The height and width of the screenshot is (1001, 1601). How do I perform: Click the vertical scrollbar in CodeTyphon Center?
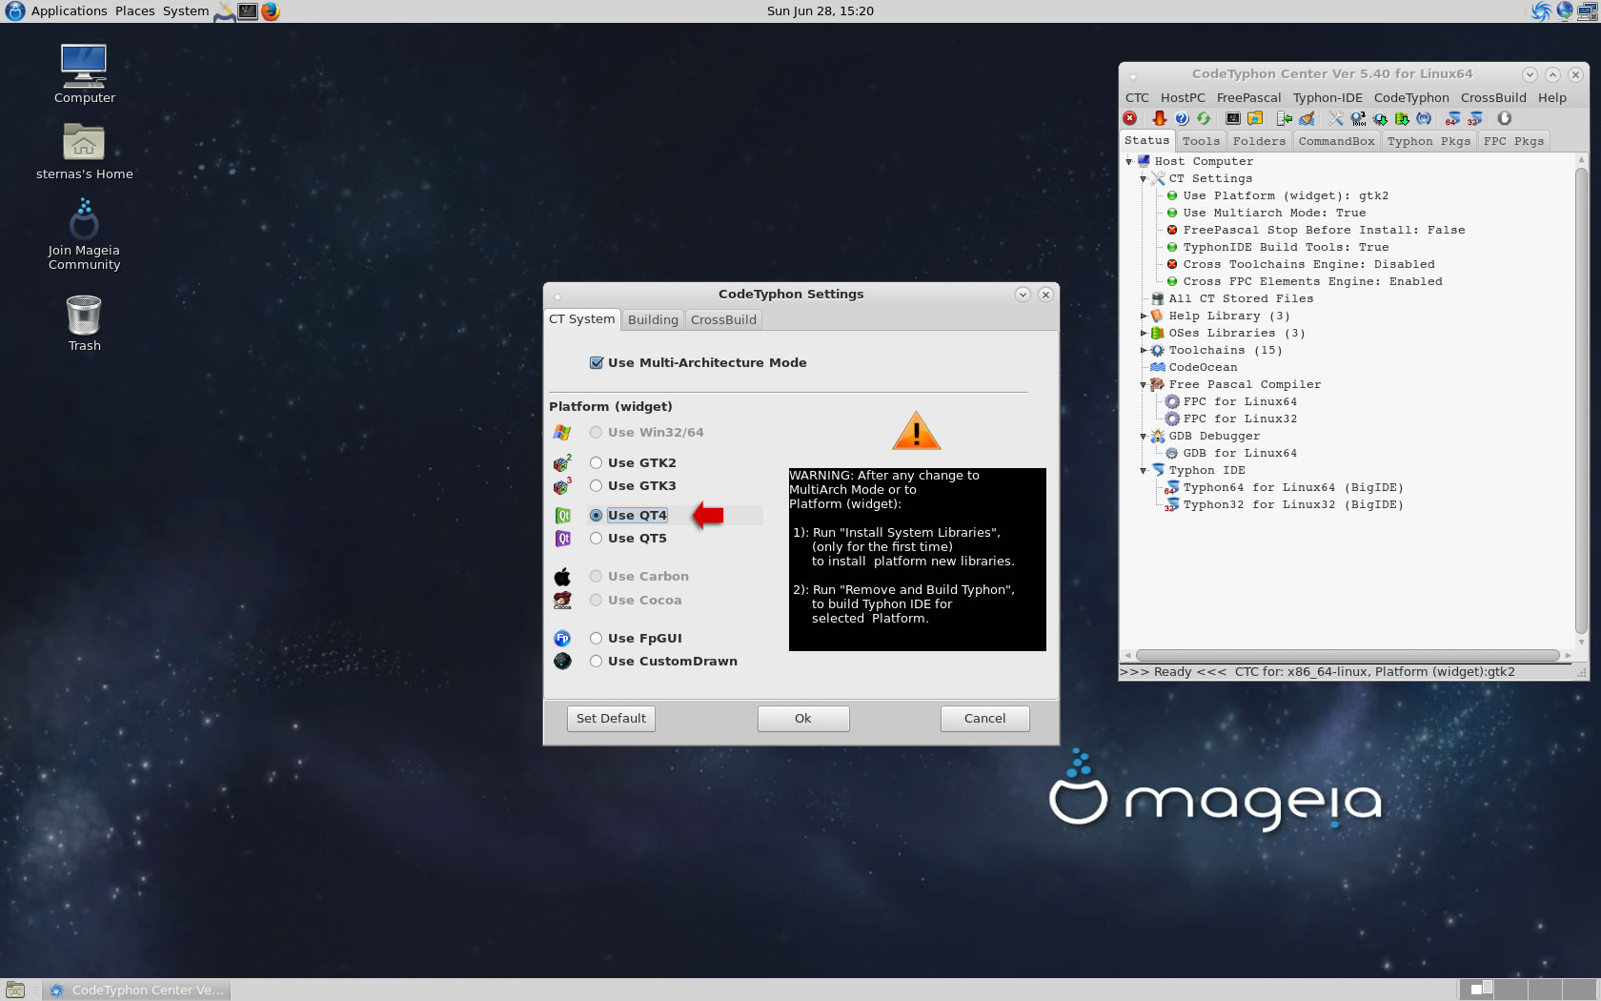(1582, 400)
